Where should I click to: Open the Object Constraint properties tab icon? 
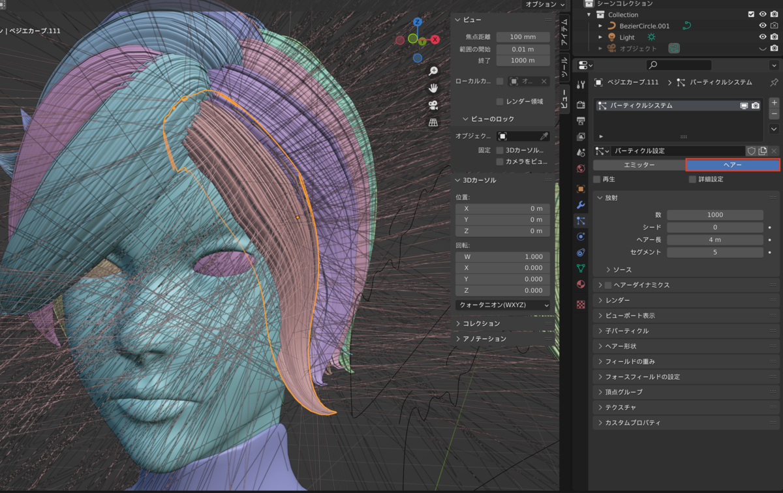pyautogui.click(x=581, y=252)
